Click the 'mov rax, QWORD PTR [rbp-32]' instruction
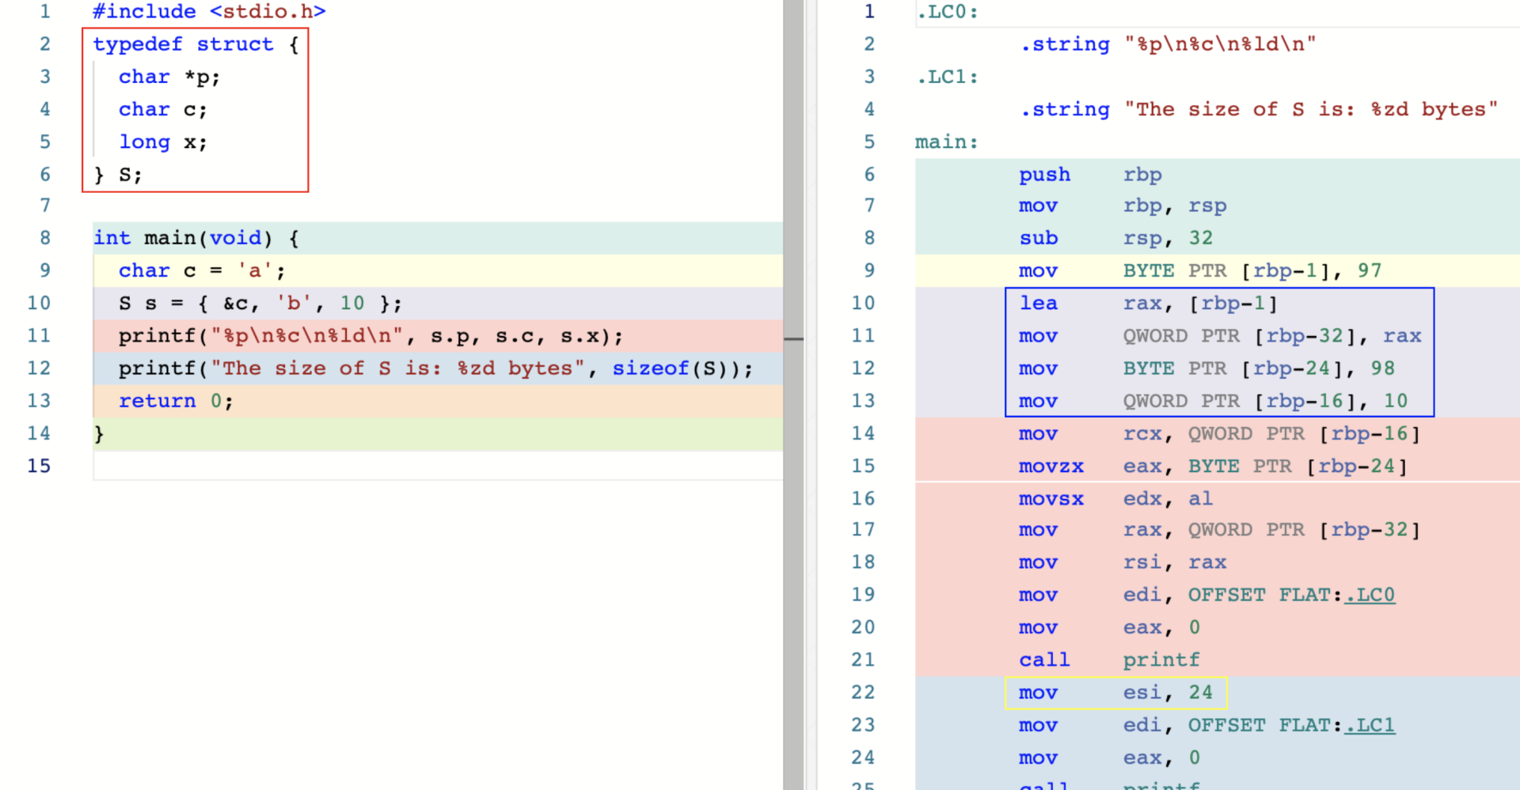 coord(1220,530)
